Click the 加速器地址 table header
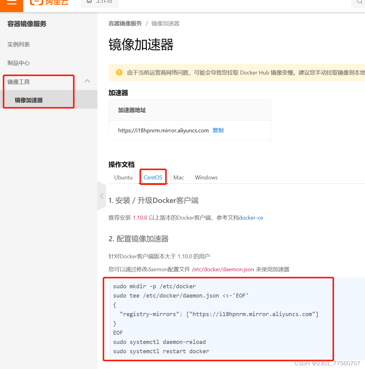Viewport: 365px width, 369px height. [132, 110]
